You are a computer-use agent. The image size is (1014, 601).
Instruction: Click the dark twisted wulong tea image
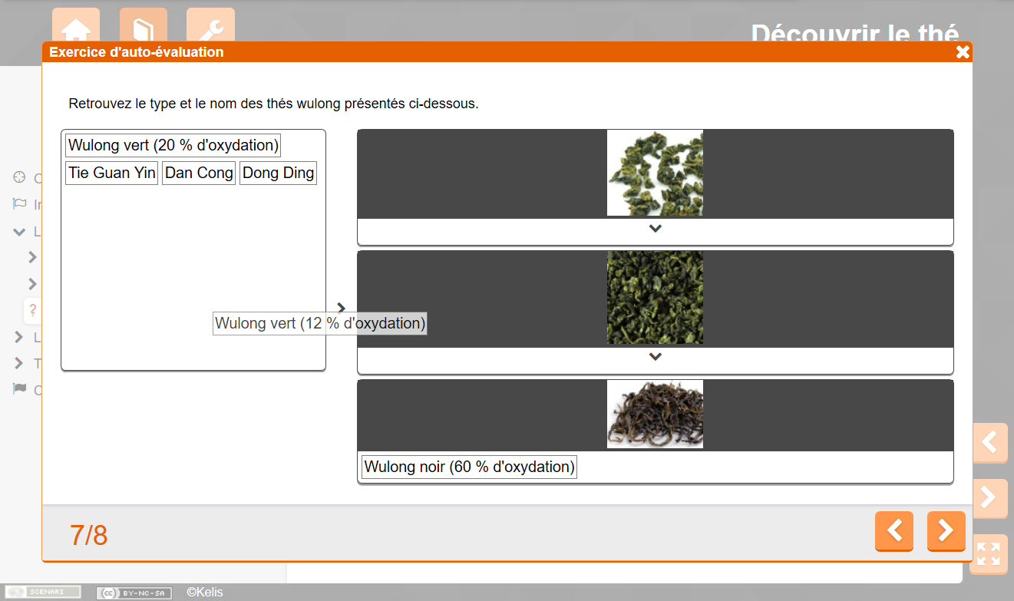coord(655,414)
